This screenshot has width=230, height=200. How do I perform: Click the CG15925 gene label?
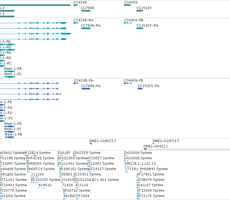click(144, 8)
